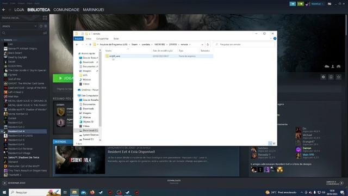Select God of War in library
Viewport: 348px width, 196px height.
click(x=15, y=79)
